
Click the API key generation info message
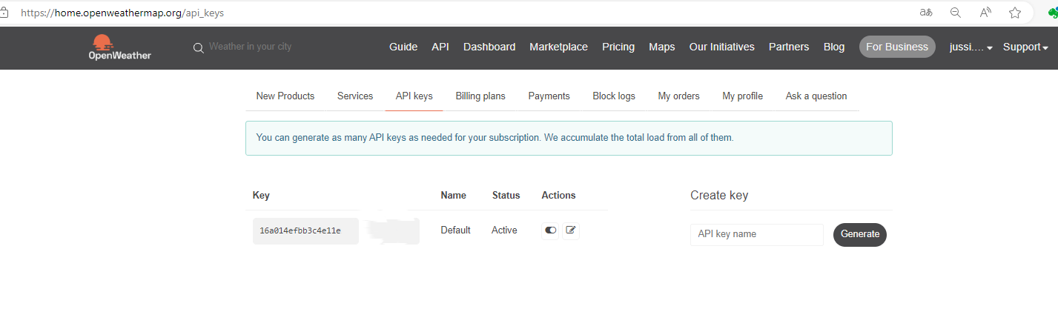[x=569, y=138]
